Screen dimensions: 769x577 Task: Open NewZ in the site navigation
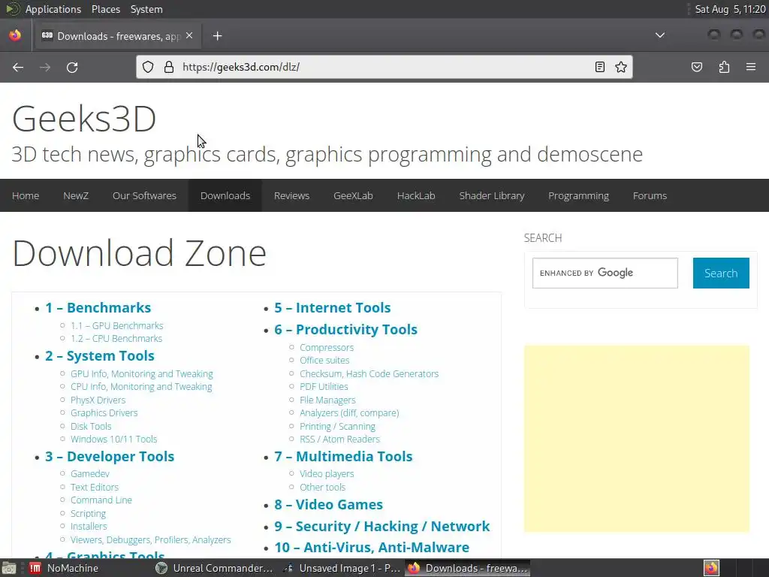click(x=76, y=195)
